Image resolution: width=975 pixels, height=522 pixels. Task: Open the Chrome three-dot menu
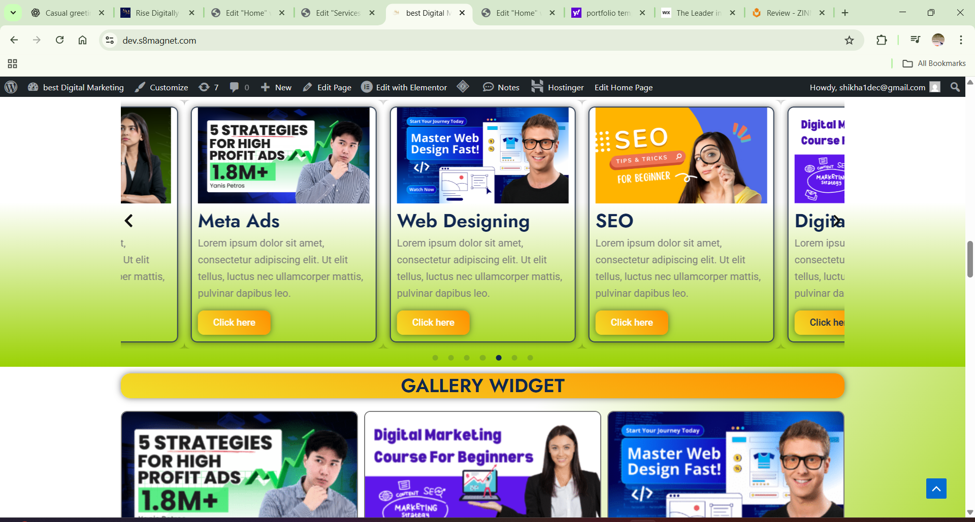pos(961,40)
